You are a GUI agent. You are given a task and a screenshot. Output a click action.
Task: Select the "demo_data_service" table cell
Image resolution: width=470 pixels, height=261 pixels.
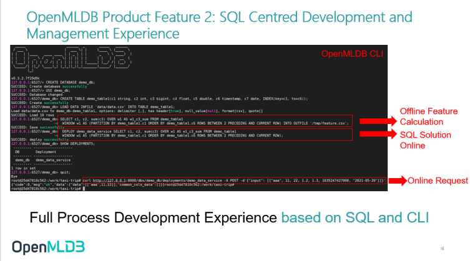(53, 160)
